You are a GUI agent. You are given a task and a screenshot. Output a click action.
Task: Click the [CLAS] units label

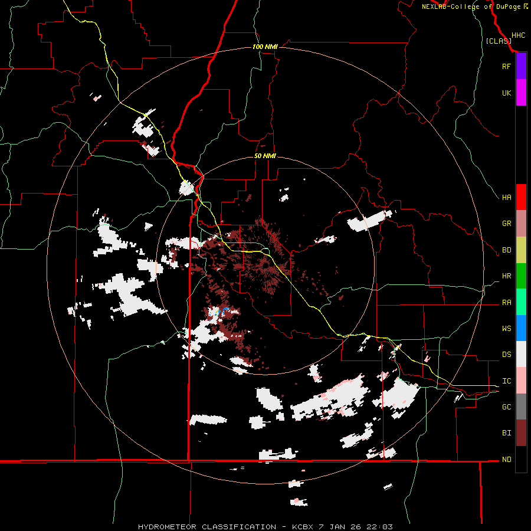[x=499, y=41]
